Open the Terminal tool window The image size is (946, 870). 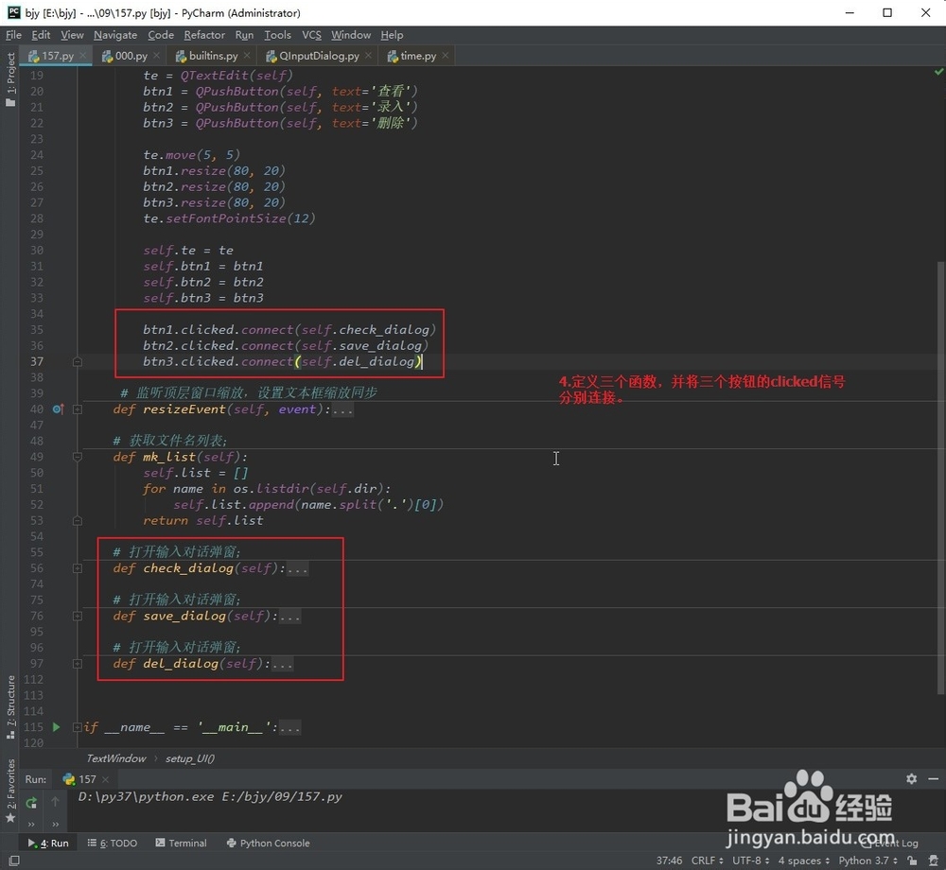click(181, 843)
